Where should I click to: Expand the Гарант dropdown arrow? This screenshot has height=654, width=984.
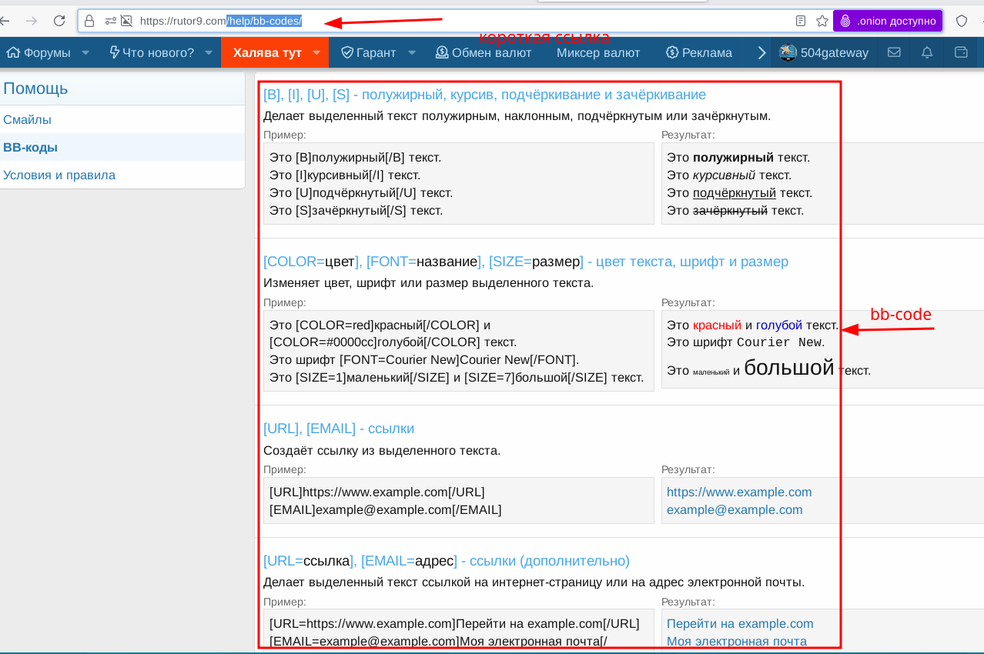[412, 52]
